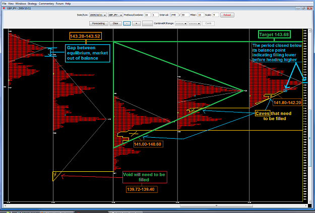Image resolution: width=315 pixels, height=213 pixels.
Task: Click the Forecasting button
Action: (99, 24)
